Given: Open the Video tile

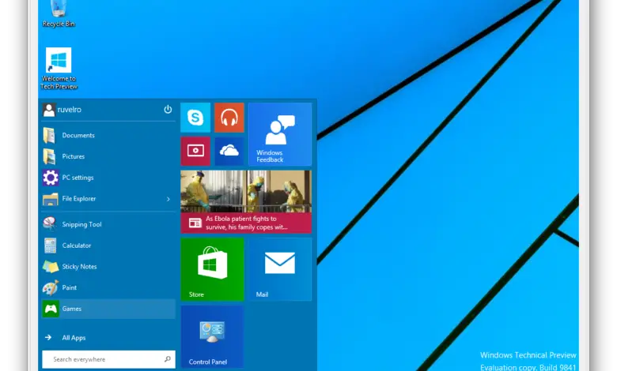Looking at the screenshot, I should pos(195,151).
